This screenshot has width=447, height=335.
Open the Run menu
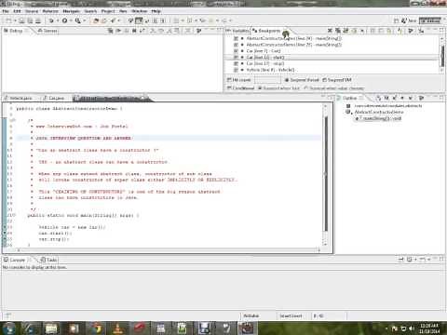click(123, 11)
